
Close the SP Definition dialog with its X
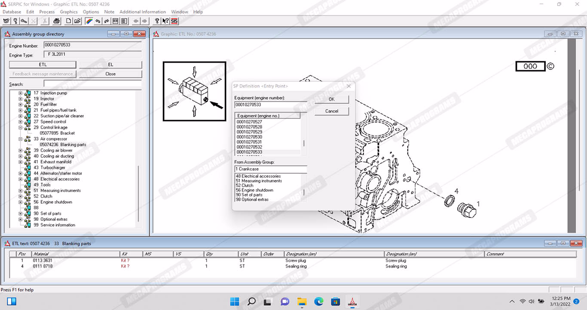pos(349,86)
